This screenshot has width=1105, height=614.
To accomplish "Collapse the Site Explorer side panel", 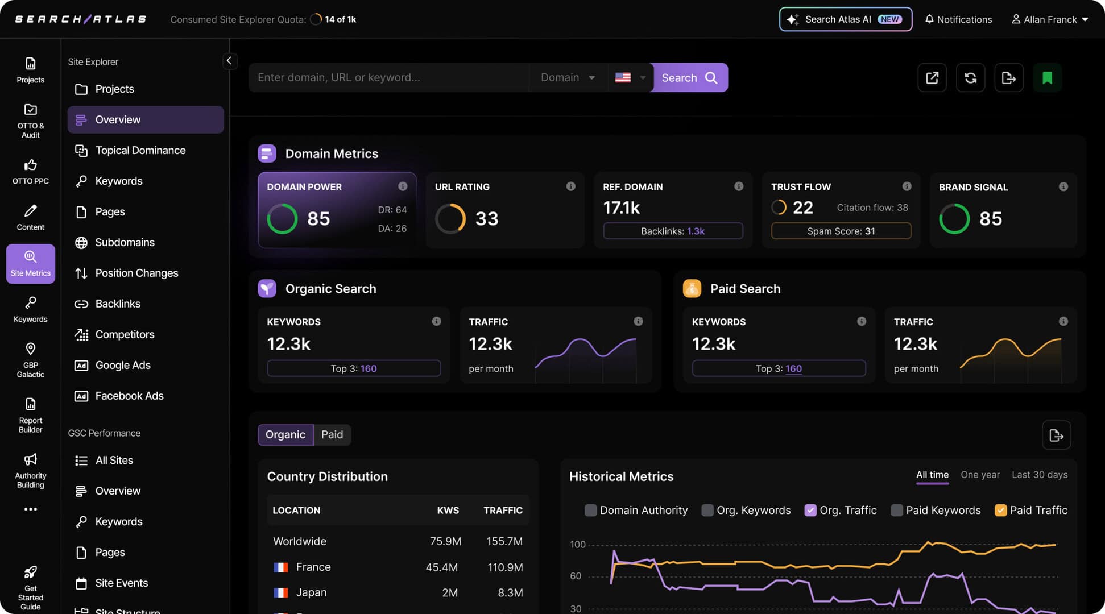I will point(230,61).
